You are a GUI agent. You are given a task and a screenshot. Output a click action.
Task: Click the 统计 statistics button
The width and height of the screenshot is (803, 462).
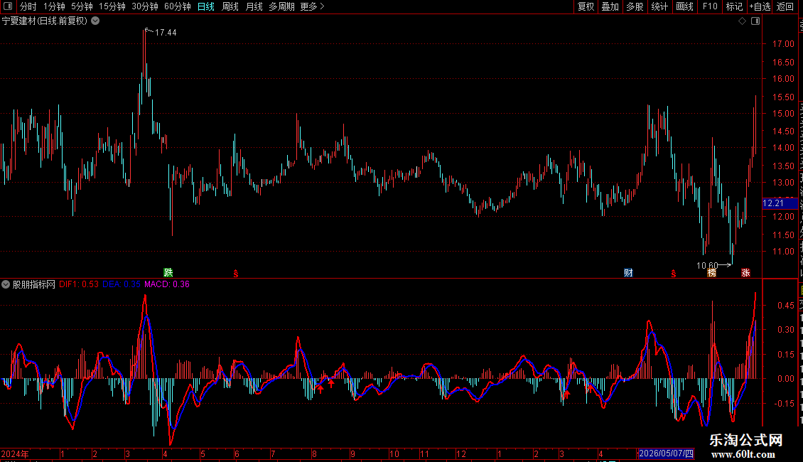coord(659,6)
